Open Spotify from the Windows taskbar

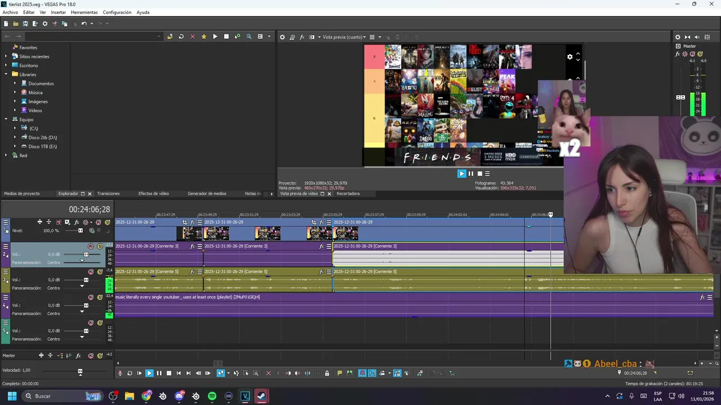click(x=212, y=396)
